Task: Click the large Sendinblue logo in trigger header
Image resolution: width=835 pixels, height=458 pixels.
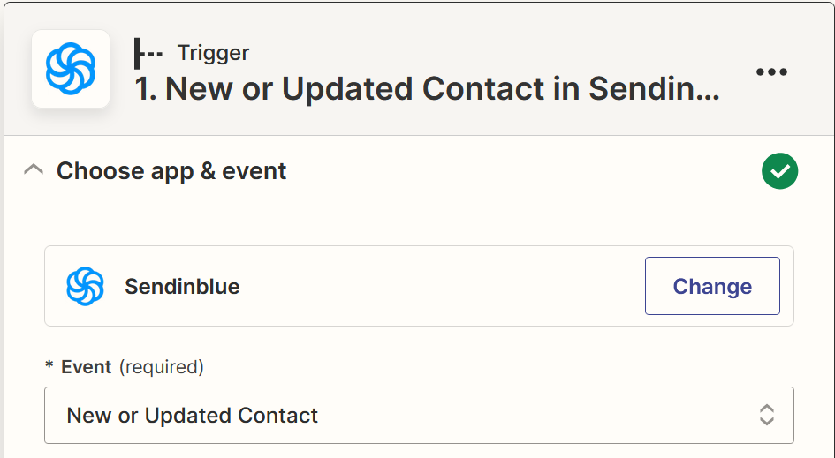Action: (x=71, y=69)
